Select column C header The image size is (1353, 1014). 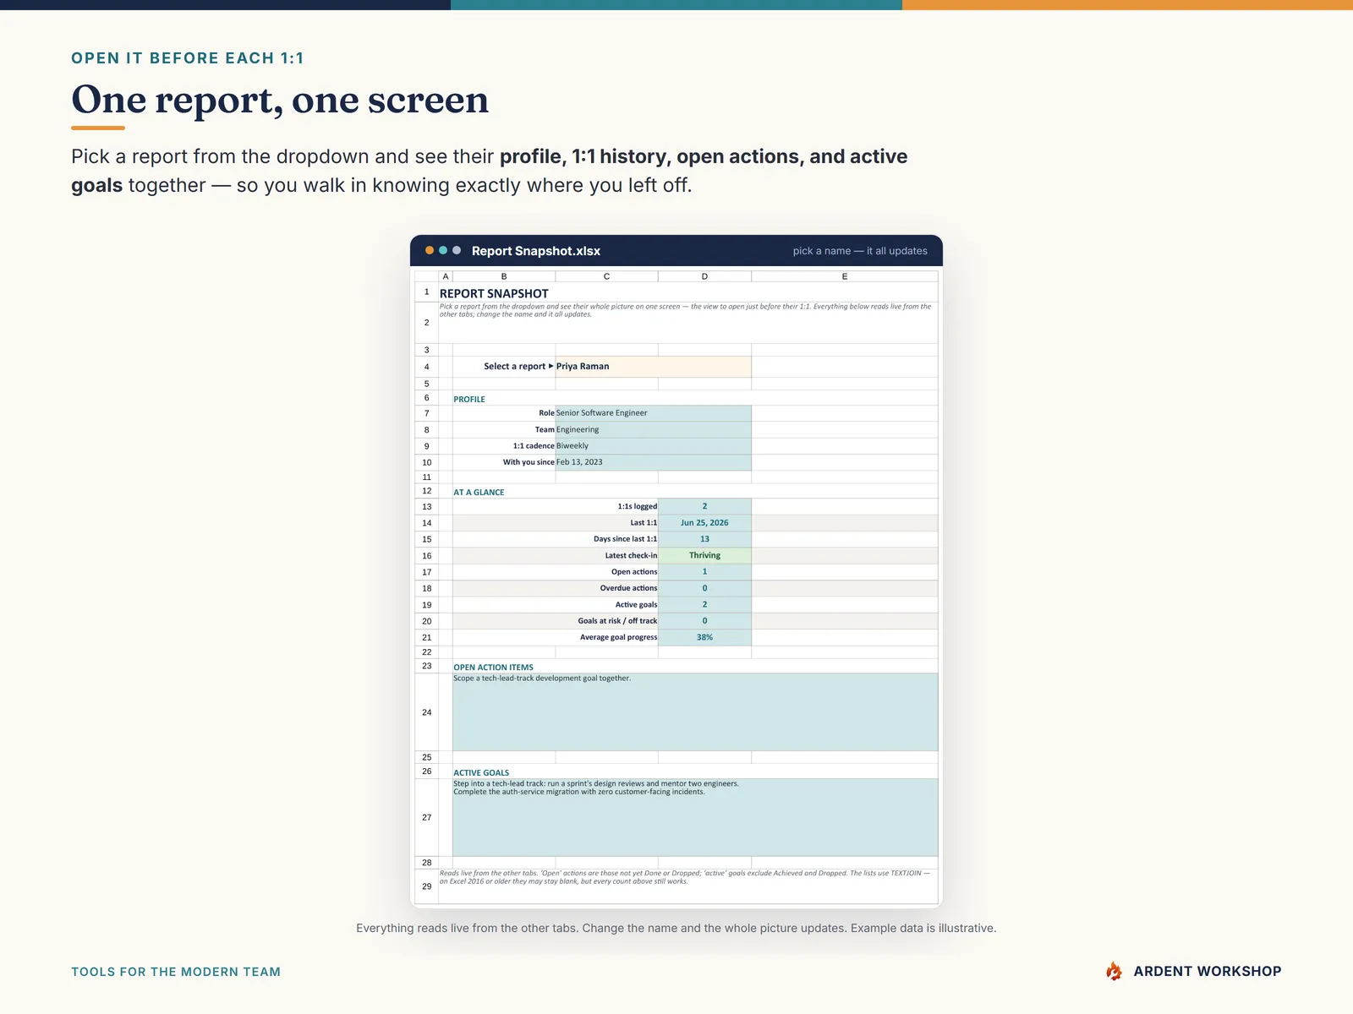tap(606, 276)
